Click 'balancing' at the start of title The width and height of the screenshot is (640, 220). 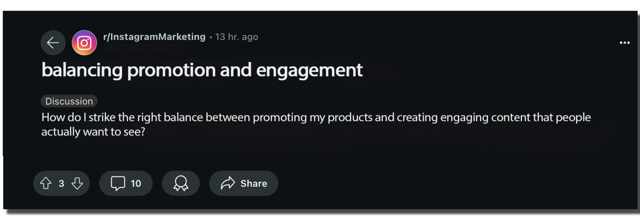(x=82, y=70)
